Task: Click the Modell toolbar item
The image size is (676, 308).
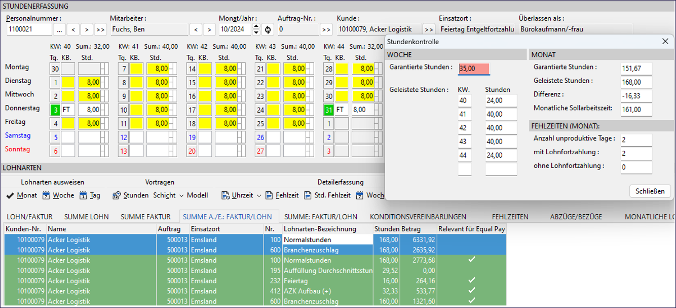Action: point(197,195)
